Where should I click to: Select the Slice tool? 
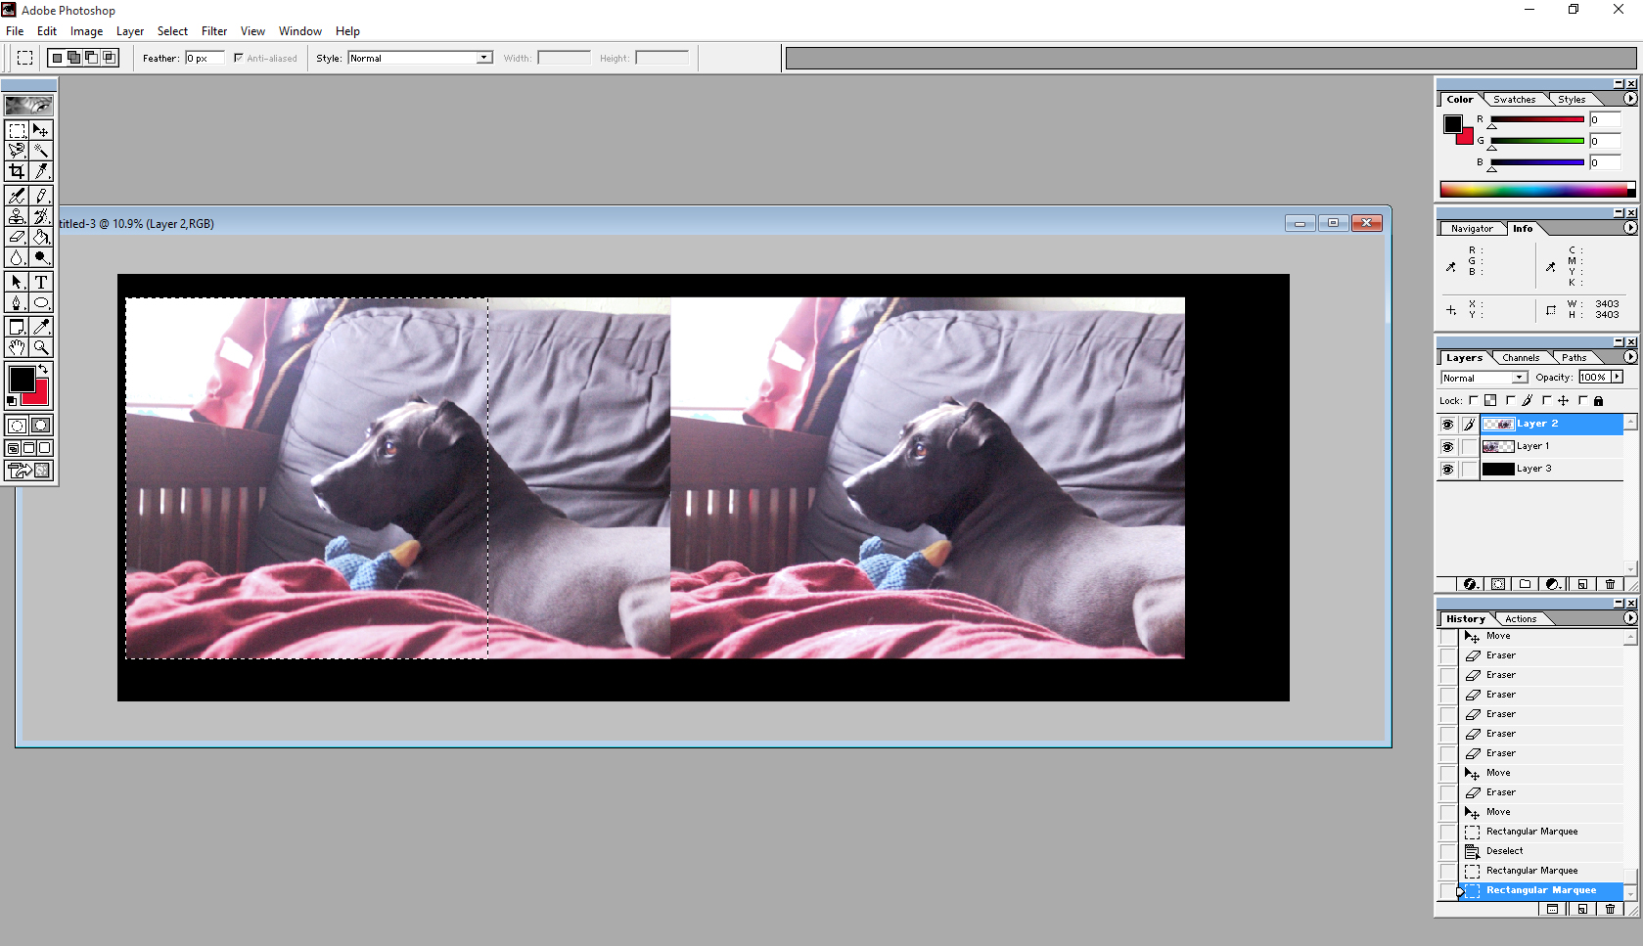pyautogui.click(x=41, y=171)
